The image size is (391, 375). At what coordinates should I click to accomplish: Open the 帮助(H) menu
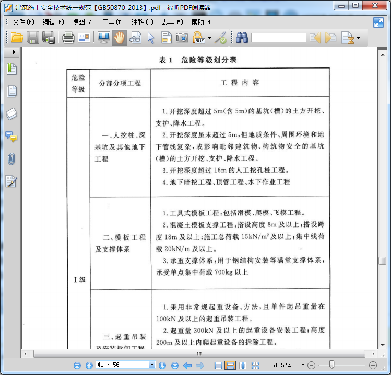point(202,22)
